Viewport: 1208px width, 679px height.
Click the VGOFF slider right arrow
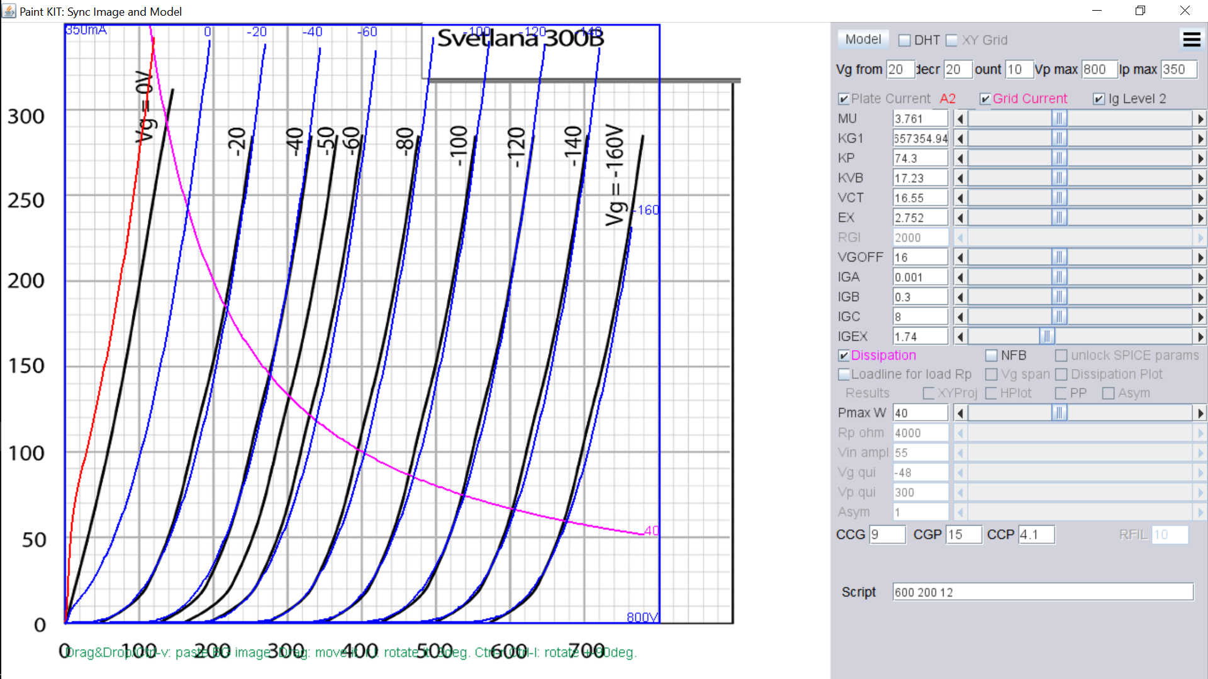pyautogui.click(x=1200, y=258)
